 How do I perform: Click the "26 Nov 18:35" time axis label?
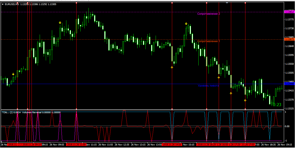[x=269, y=145]
